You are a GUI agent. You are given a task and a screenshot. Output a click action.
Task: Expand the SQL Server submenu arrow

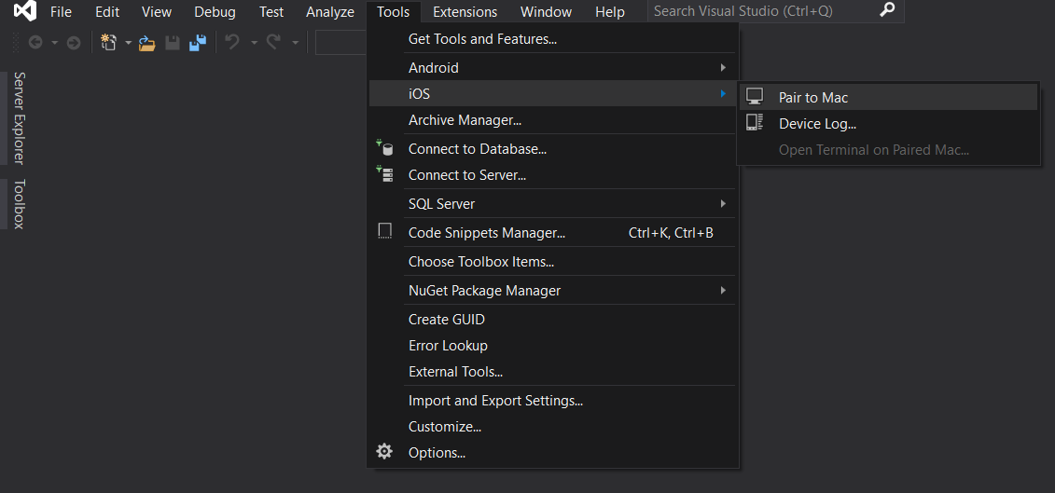723,203
